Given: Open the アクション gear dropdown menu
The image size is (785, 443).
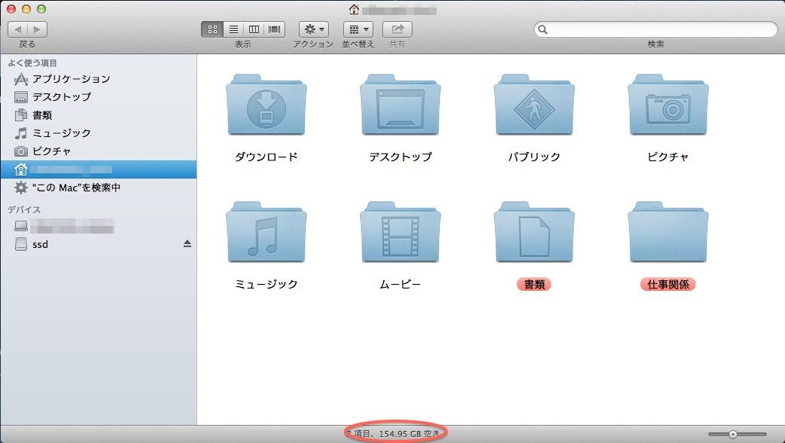Looking at the screenshot, I should [314, 29].
